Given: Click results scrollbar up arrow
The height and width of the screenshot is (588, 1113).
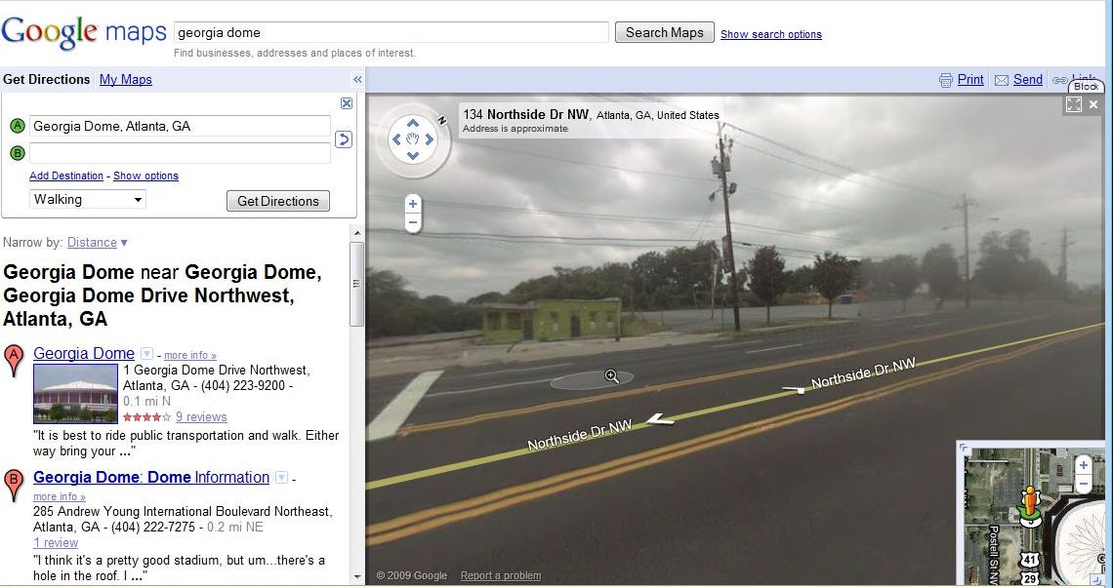Looking at the screenshot, I should pos(357,233).
